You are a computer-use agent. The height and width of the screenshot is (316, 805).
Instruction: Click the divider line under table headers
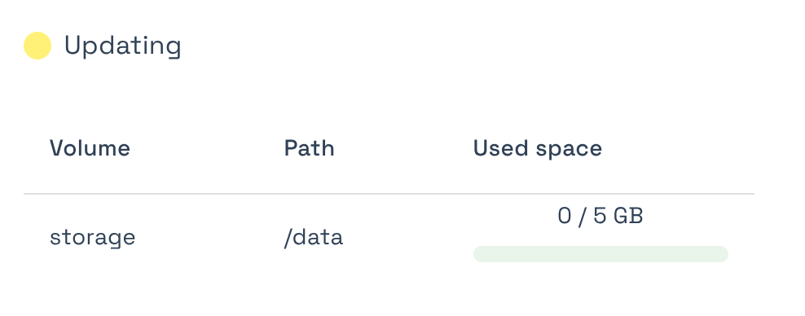pos(389,194)
